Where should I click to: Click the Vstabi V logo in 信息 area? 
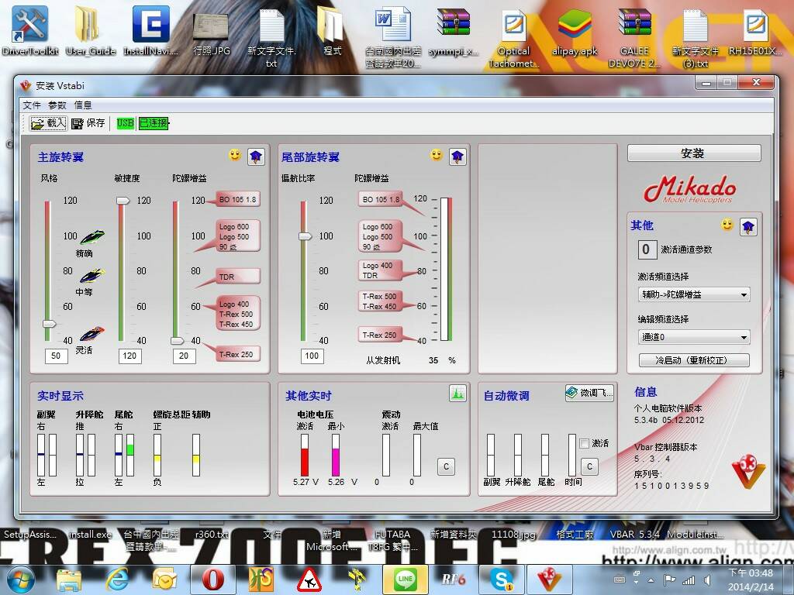pyautogui.click(x=748, y=472)
